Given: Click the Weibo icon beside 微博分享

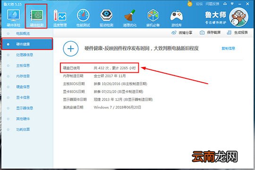Looking at the screenshot, I should (174, 33).
